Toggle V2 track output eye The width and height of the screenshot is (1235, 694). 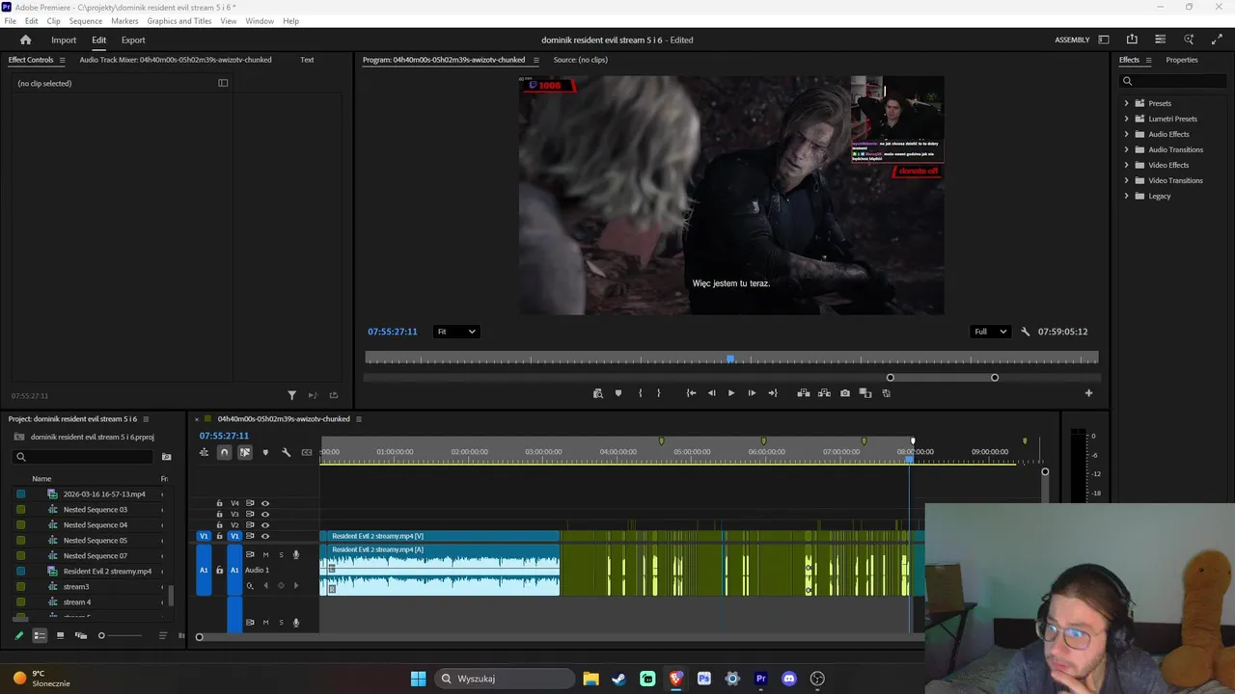click(x=265, y=524)
